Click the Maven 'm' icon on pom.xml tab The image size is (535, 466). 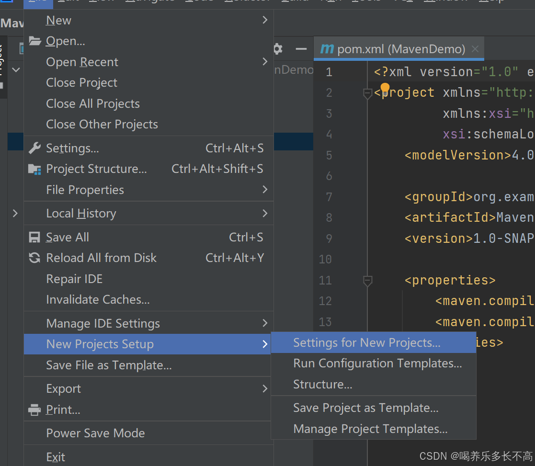pyautogui.click(x=327, y=49)
